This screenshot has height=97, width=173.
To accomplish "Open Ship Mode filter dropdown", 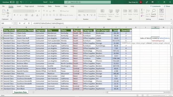I will tap(16, 30).
